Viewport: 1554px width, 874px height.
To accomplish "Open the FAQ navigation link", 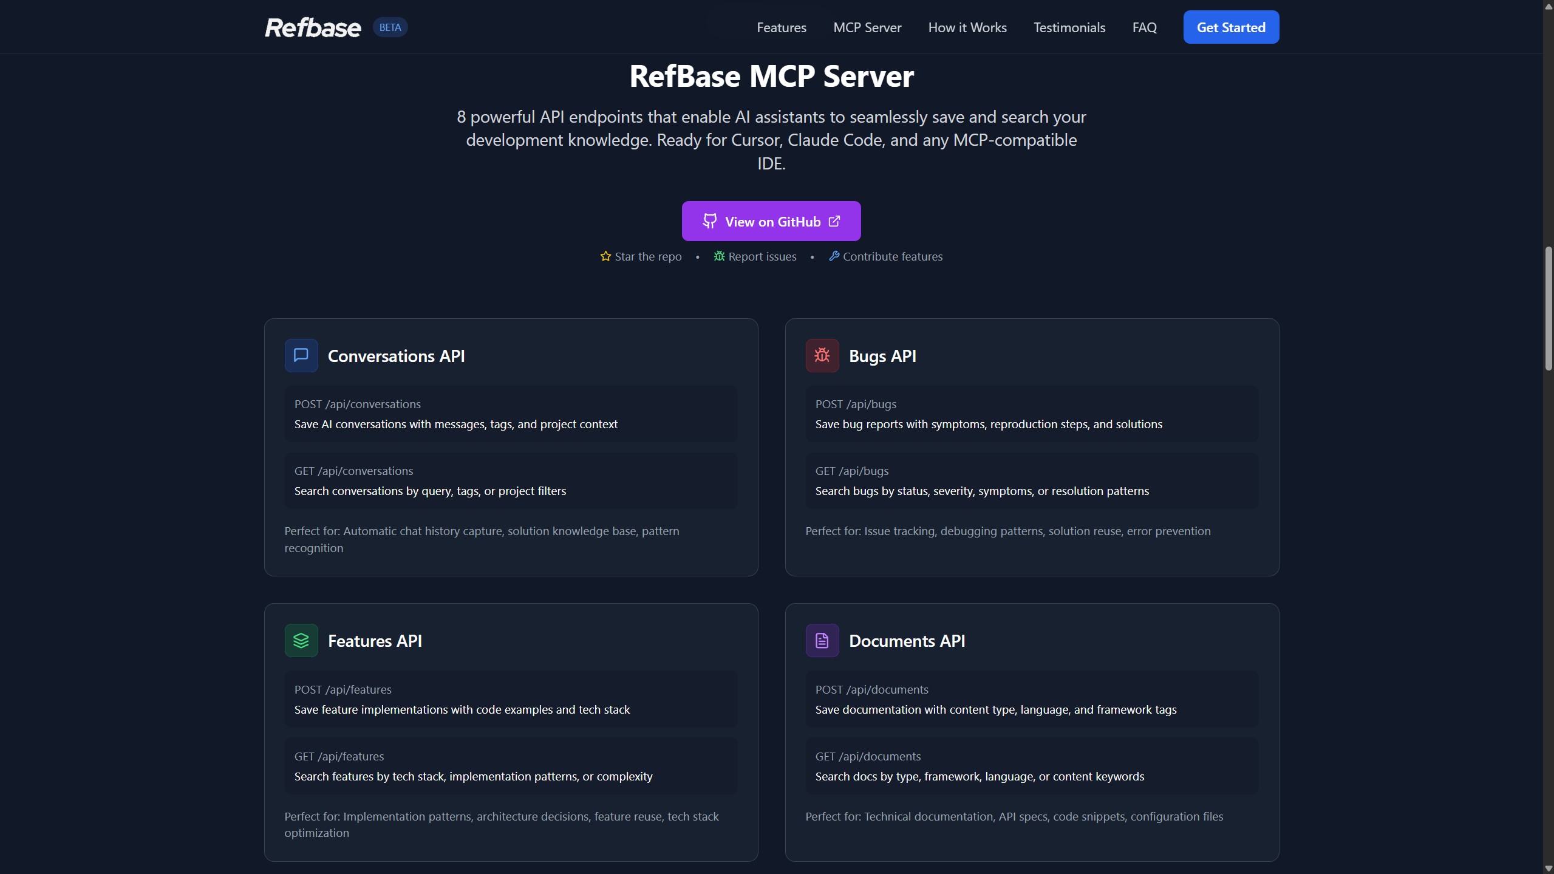I will [1144, 27].
